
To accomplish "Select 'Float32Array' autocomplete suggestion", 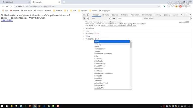I will pos(112,63).
